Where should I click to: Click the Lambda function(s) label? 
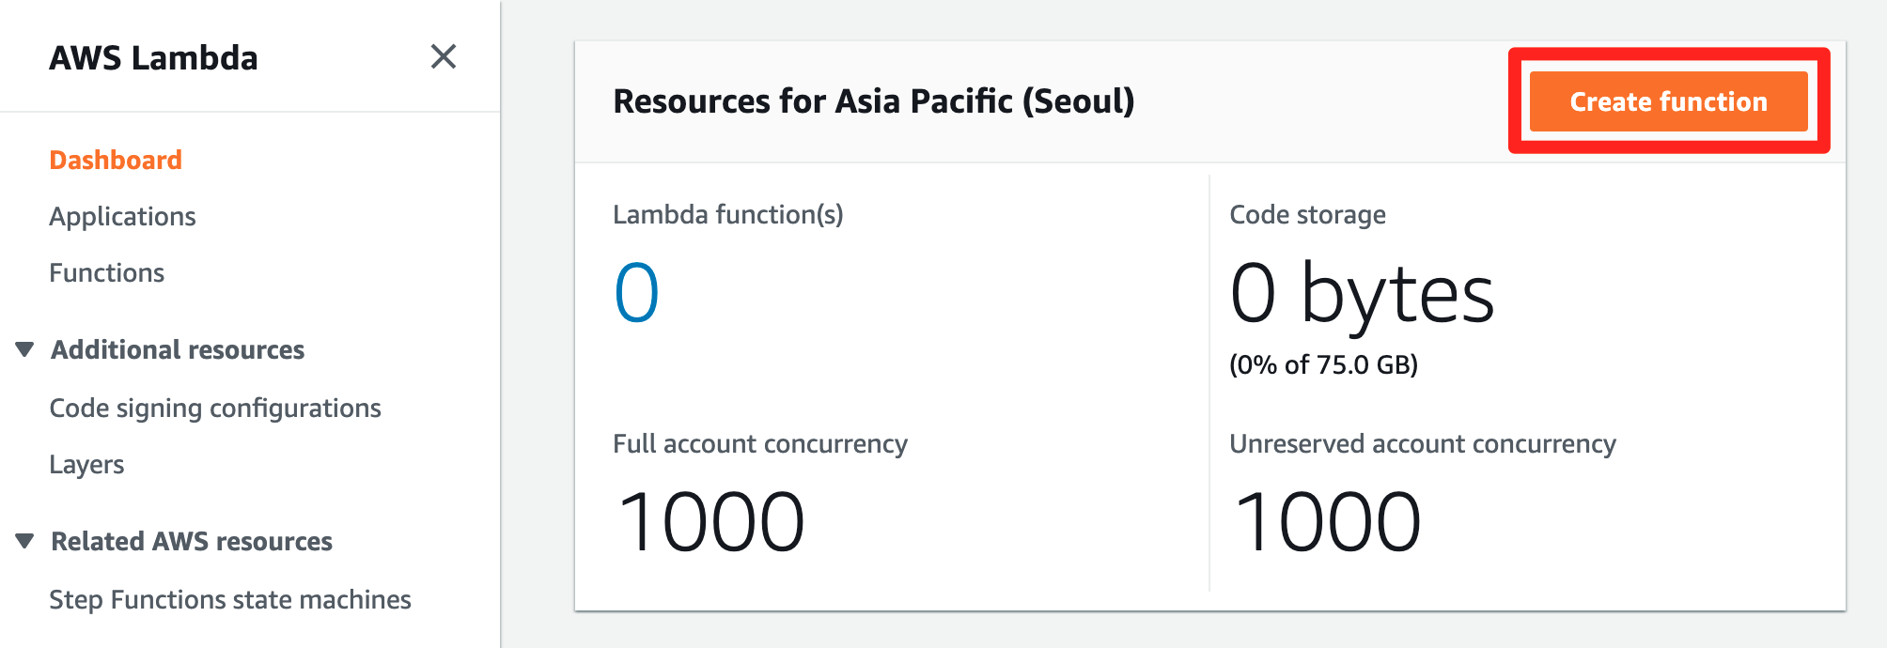[x=728, y=214]
